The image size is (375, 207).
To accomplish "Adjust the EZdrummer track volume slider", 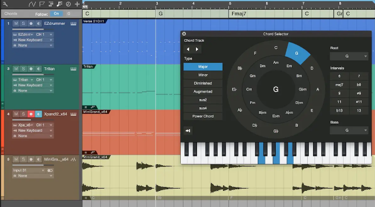I will pos(28,29).
